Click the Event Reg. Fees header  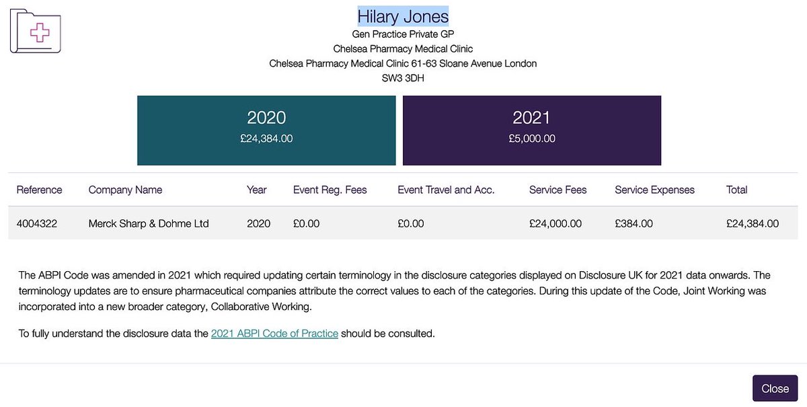tap(330, 190)
